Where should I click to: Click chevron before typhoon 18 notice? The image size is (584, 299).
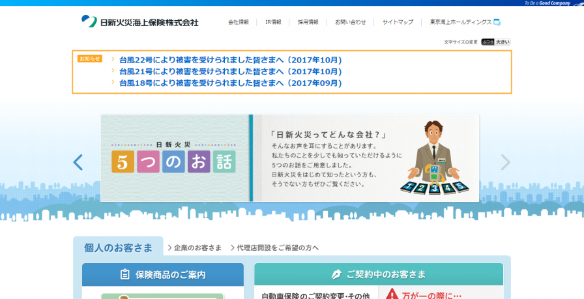pos(113,82)
